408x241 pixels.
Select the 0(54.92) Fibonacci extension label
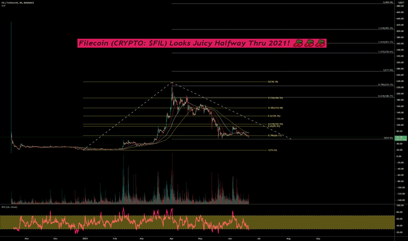point(388,138)
